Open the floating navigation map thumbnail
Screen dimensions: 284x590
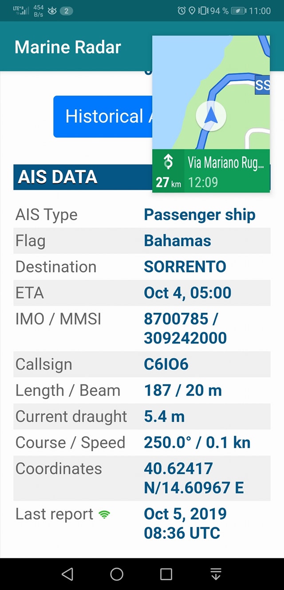[x=211, y=93]
